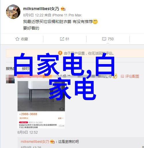Click the 评论配图 link

[132, 76]
